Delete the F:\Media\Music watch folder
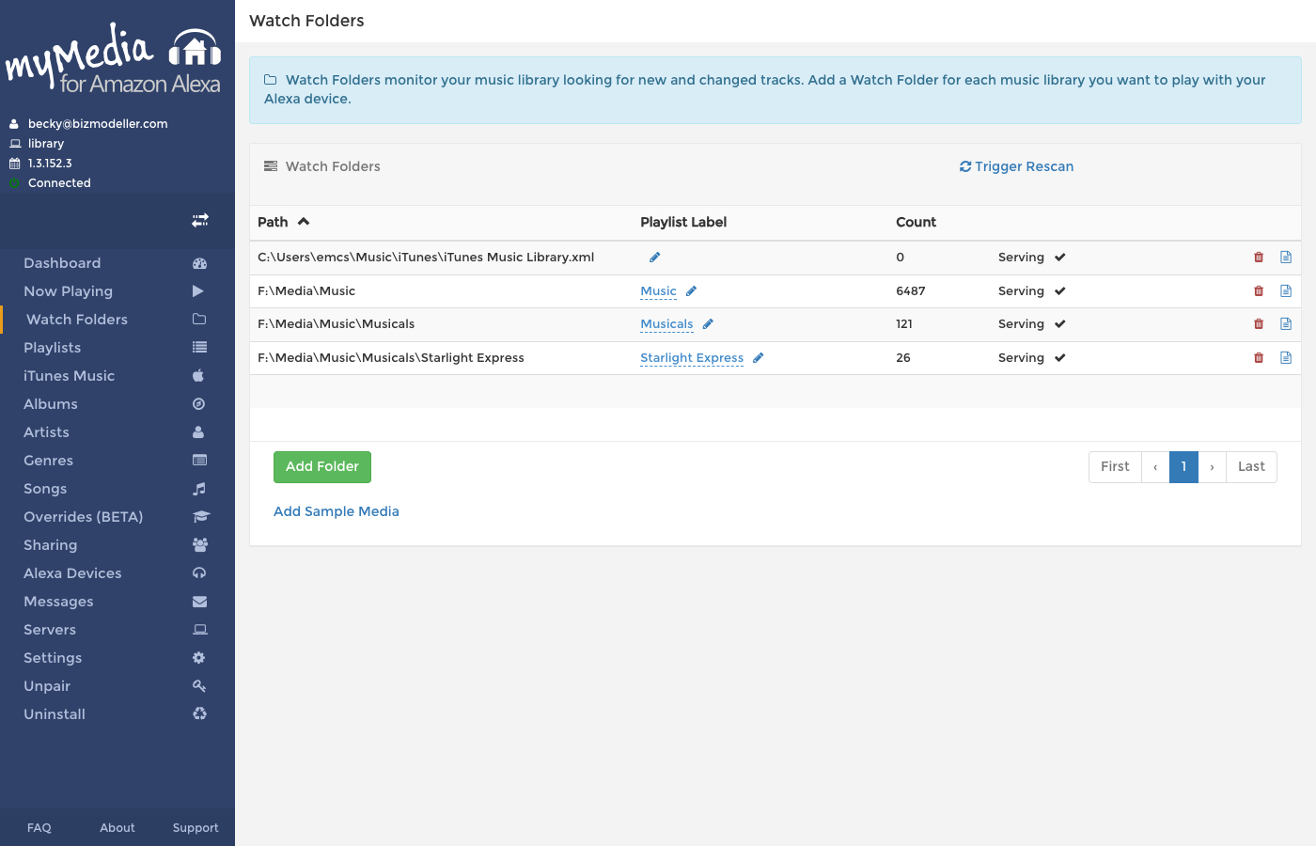Viewport: 1316px width, 846px height. pyautogui.click(x=1259, y=291)
